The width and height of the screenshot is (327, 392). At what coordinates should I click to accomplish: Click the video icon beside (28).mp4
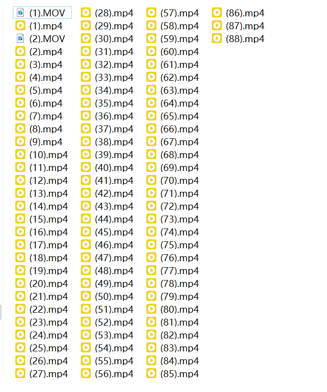coord(86,13)
